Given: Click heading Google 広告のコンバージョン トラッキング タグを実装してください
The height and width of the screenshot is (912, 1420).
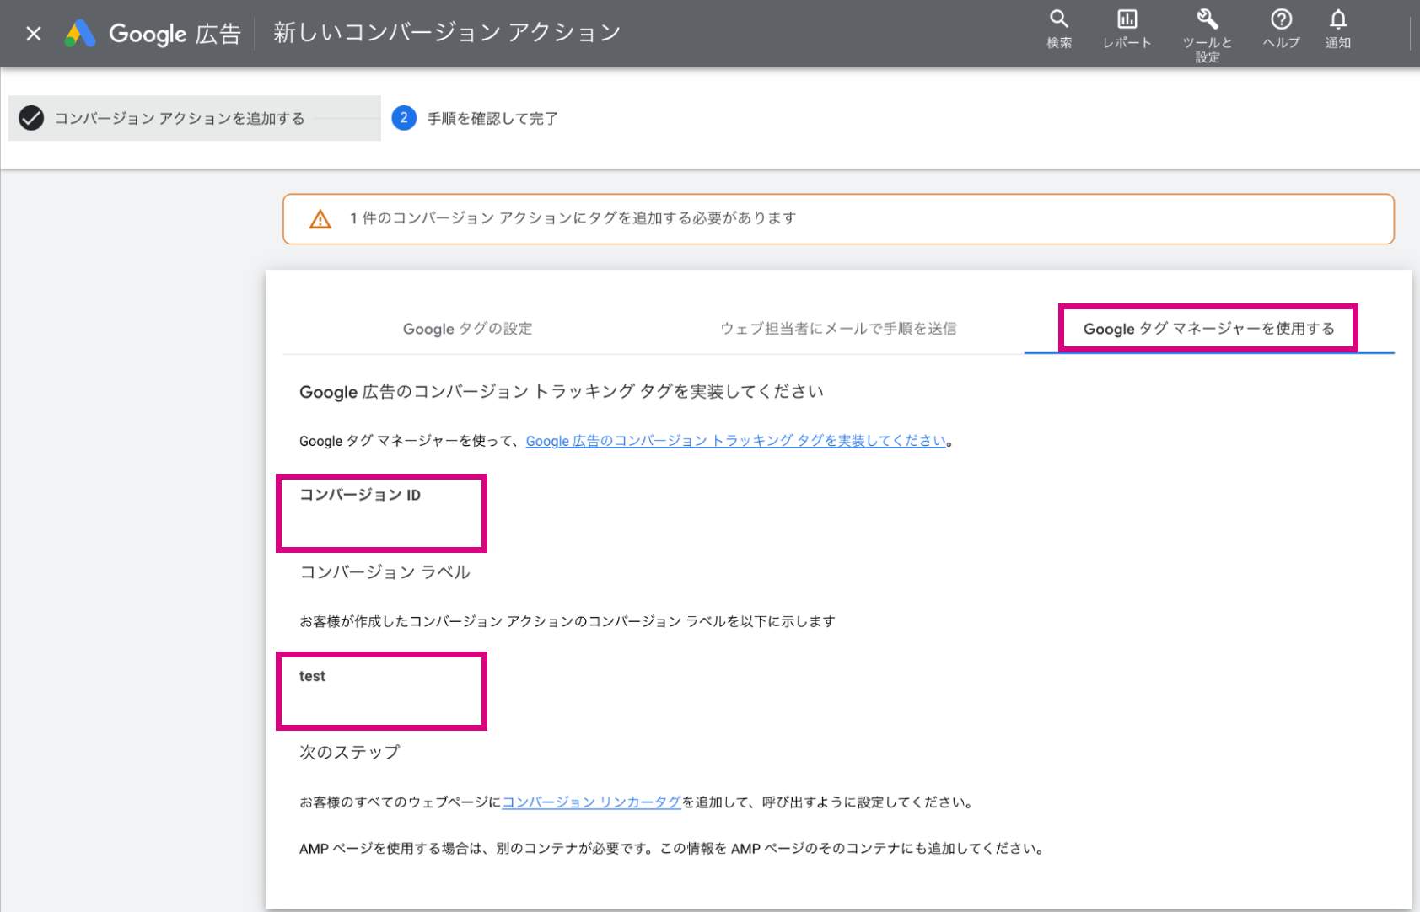Looking at the screenshot, I should (562, 392).
